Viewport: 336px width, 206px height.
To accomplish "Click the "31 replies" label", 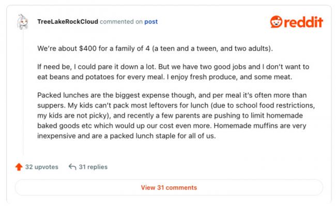I will [93, 167].
